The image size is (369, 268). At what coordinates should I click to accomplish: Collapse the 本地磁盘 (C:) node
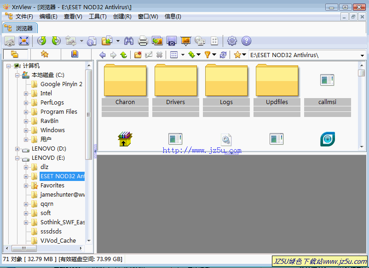[x=17, y=76]
